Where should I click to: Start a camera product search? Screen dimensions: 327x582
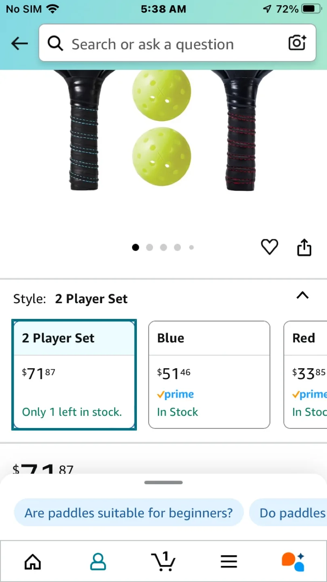[297, 43]
